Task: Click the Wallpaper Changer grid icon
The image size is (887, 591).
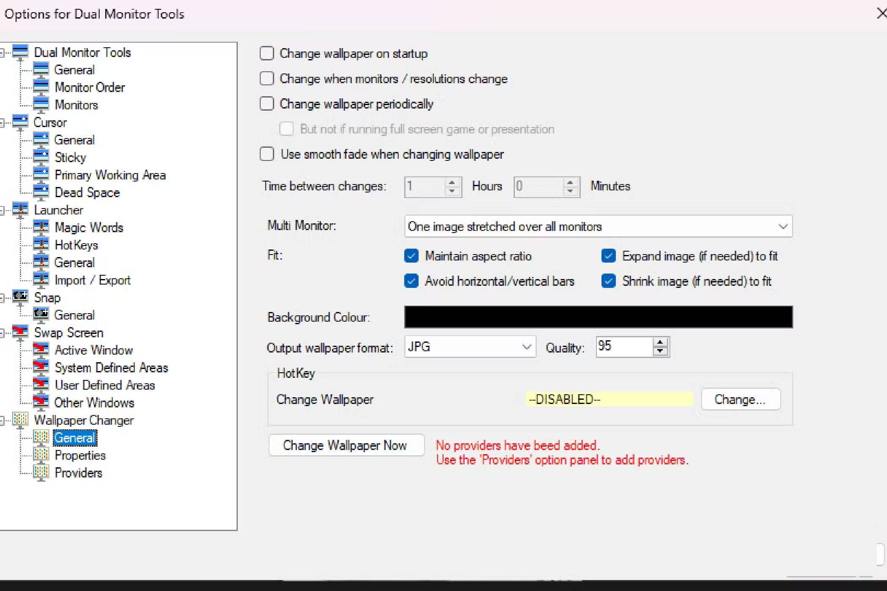Action: point(20,420)
